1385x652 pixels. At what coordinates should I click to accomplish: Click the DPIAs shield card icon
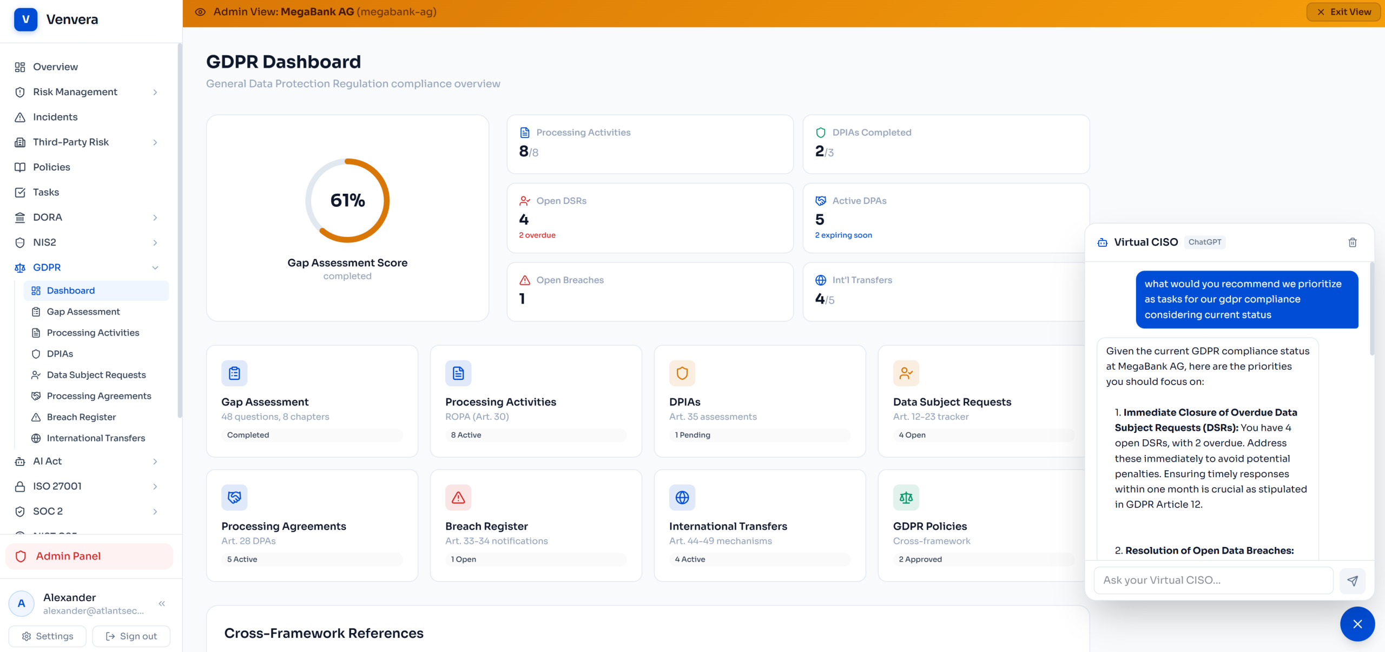point(682,373)
